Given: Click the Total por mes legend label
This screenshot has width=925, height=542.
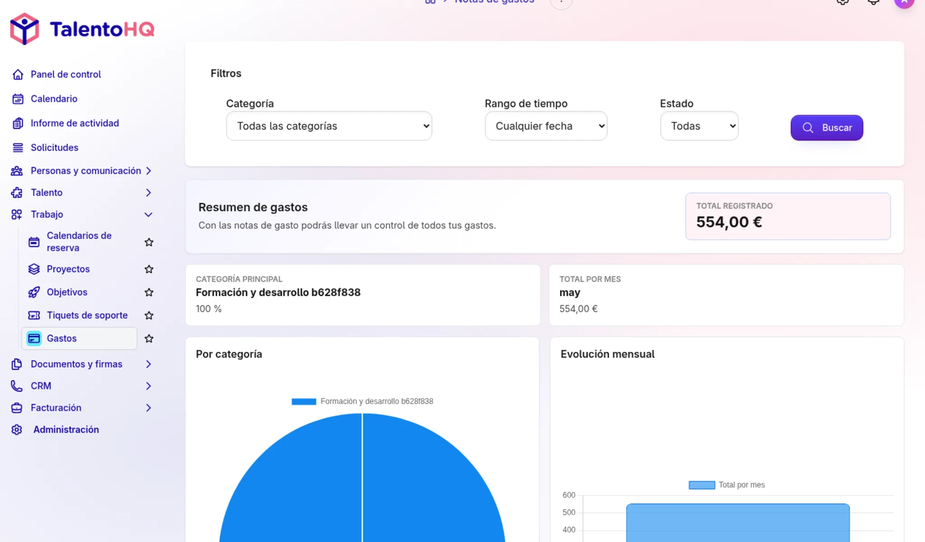Looking at the screenshot, I should click(742, 485).
